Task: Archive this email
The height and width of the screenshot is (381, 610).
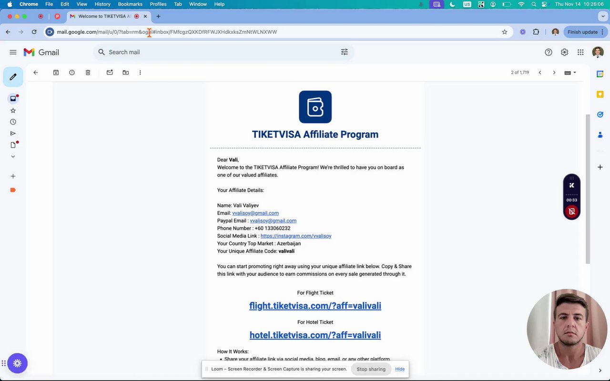Action: (x=56, y=72)
